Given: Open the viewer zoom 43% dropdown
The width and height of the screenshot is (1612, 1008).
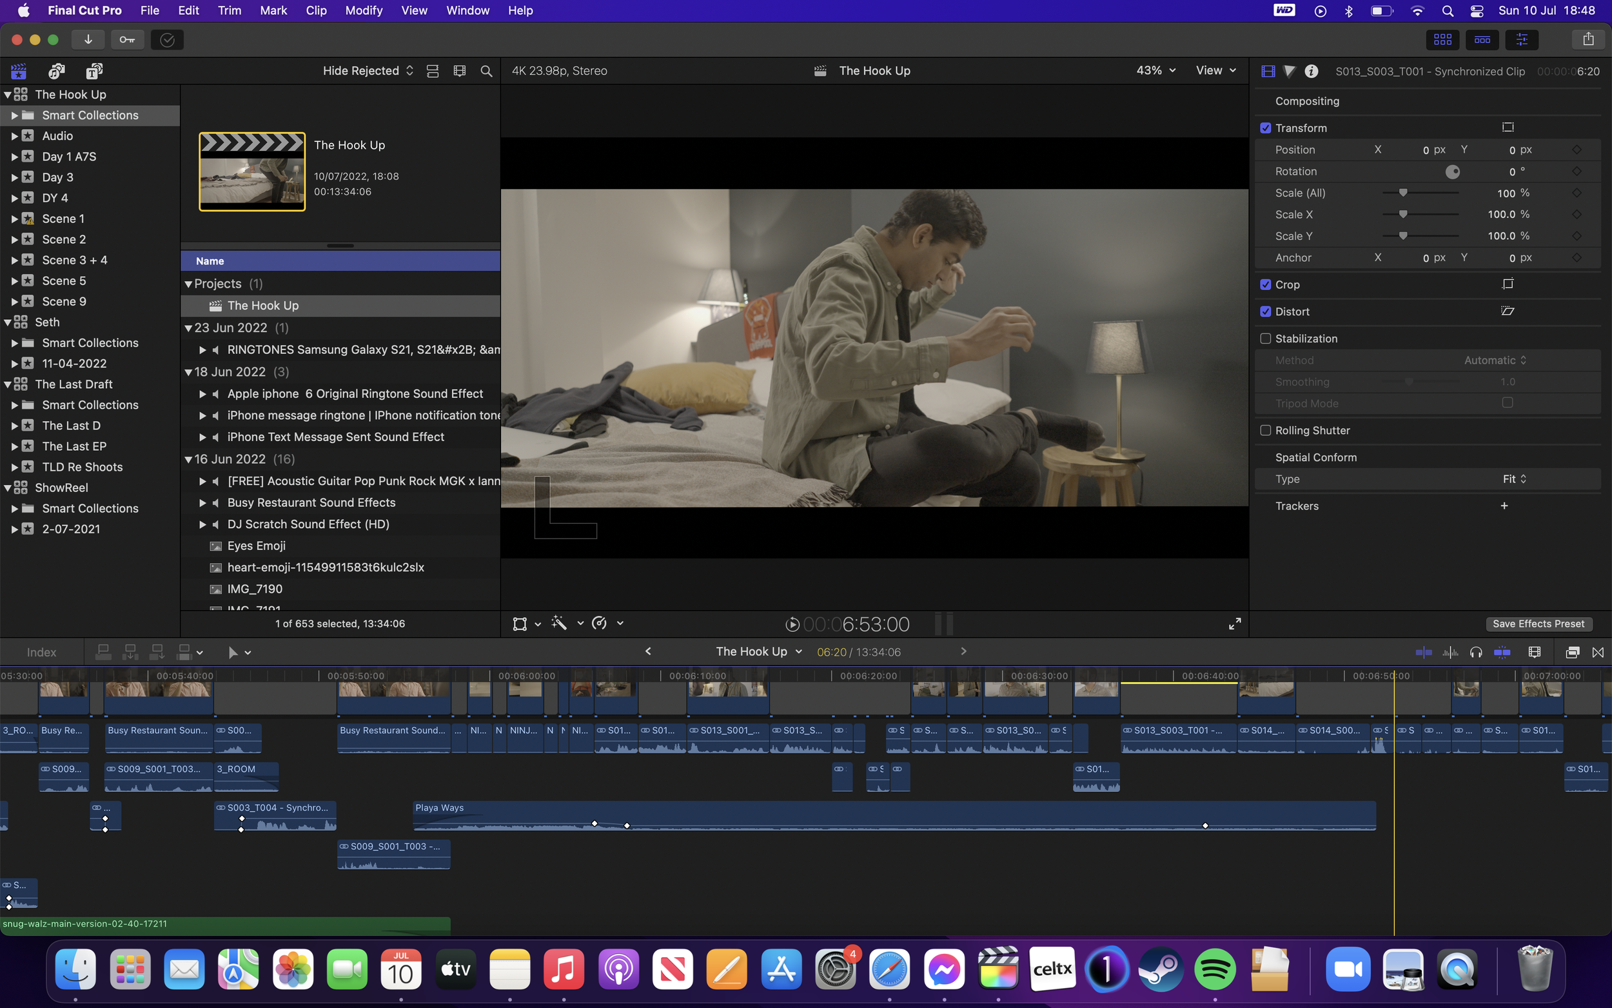Looking at the screenshot, I should [x=1155, y=71].
